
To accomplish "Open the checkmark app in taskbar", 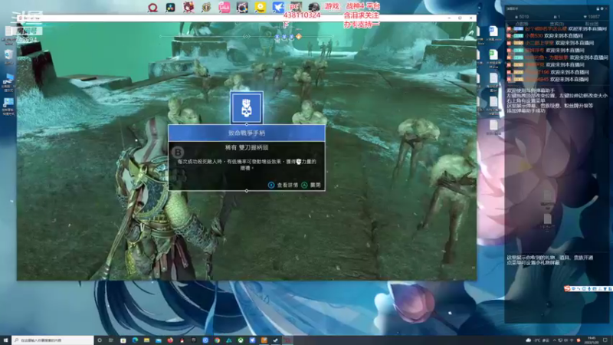I will [x=276, y=340].
